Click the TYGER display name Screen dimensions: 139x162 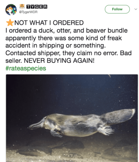pyautogui.click(x=37, y=6)
